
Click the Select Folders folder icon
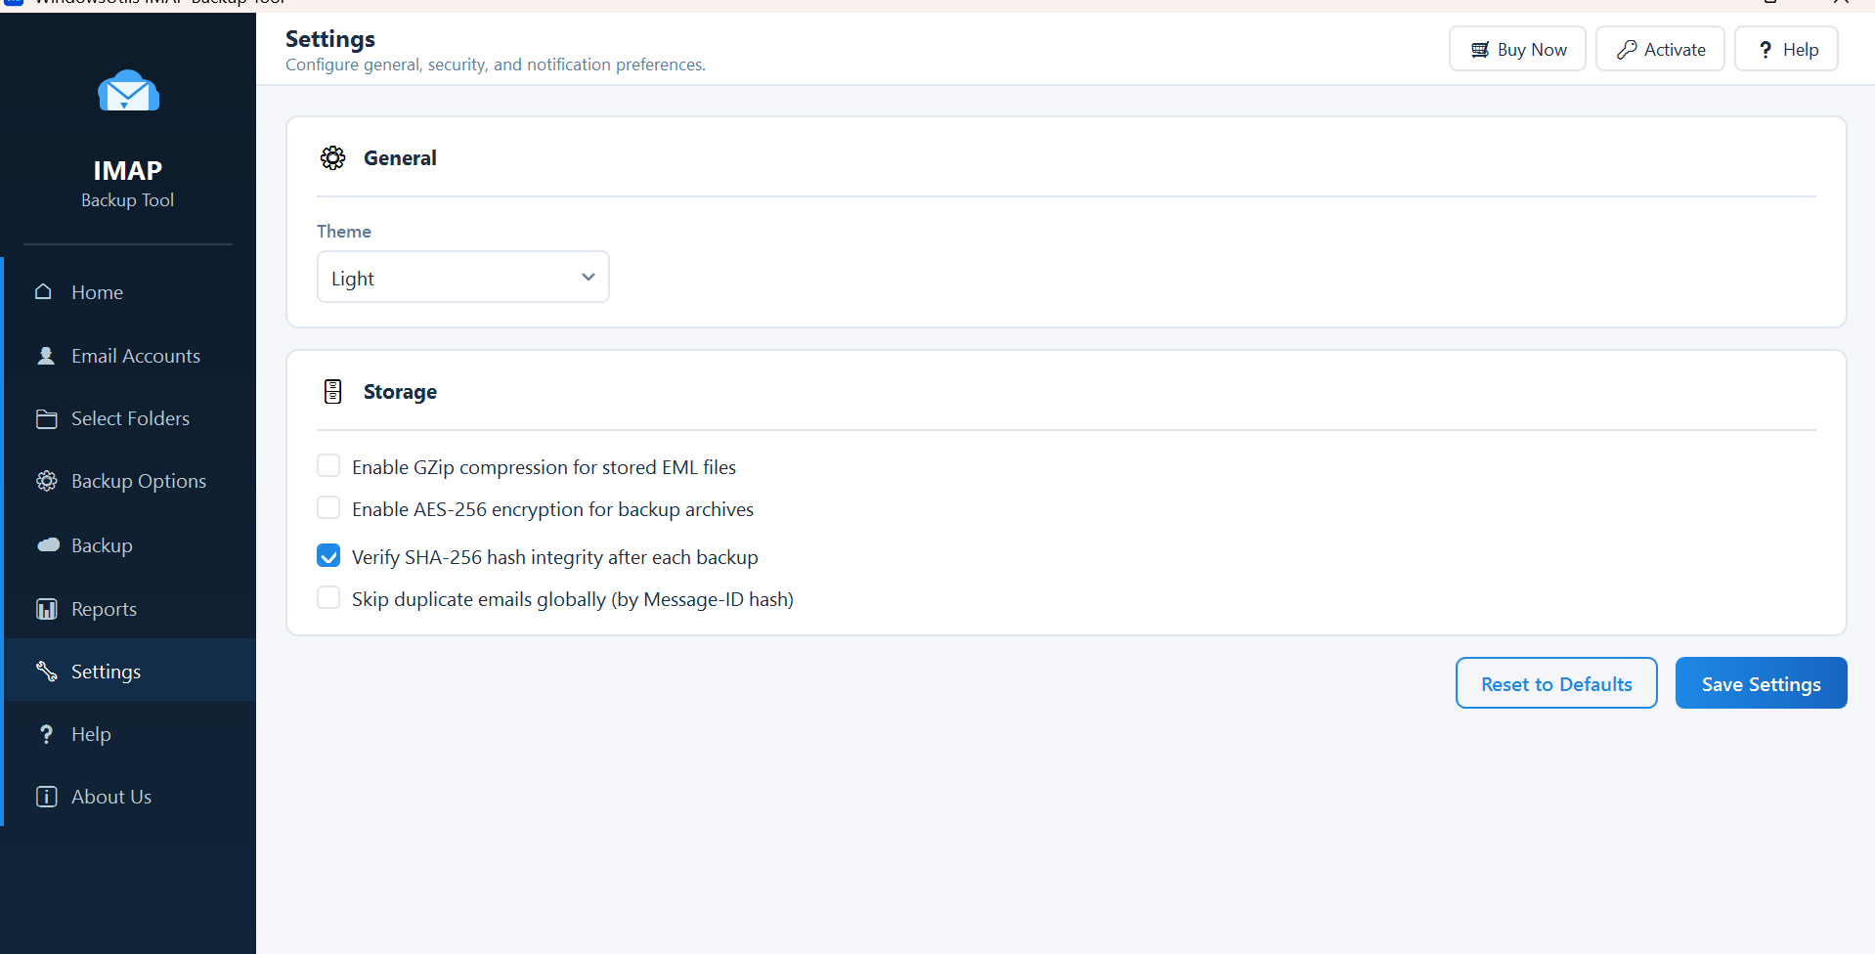coord(46,418)
